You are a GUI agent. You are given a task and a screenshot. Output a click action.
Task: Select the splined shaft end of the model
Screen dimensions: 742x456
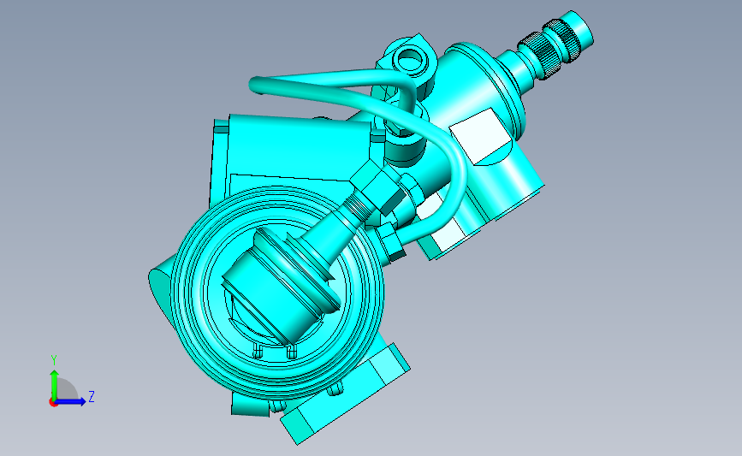[555, 44]
